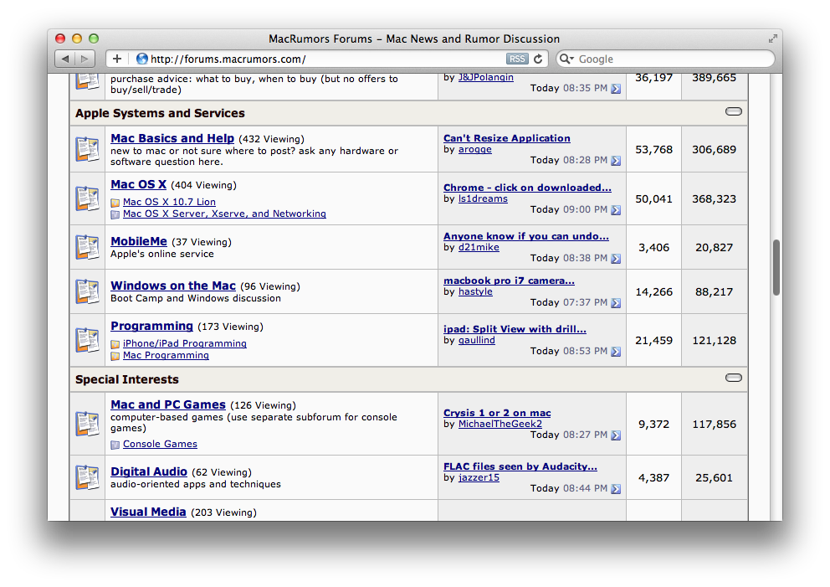Click the forum status icon for Mac Basics and Help
The height and width of the screenshot is (587, 830).
[87, 149]
